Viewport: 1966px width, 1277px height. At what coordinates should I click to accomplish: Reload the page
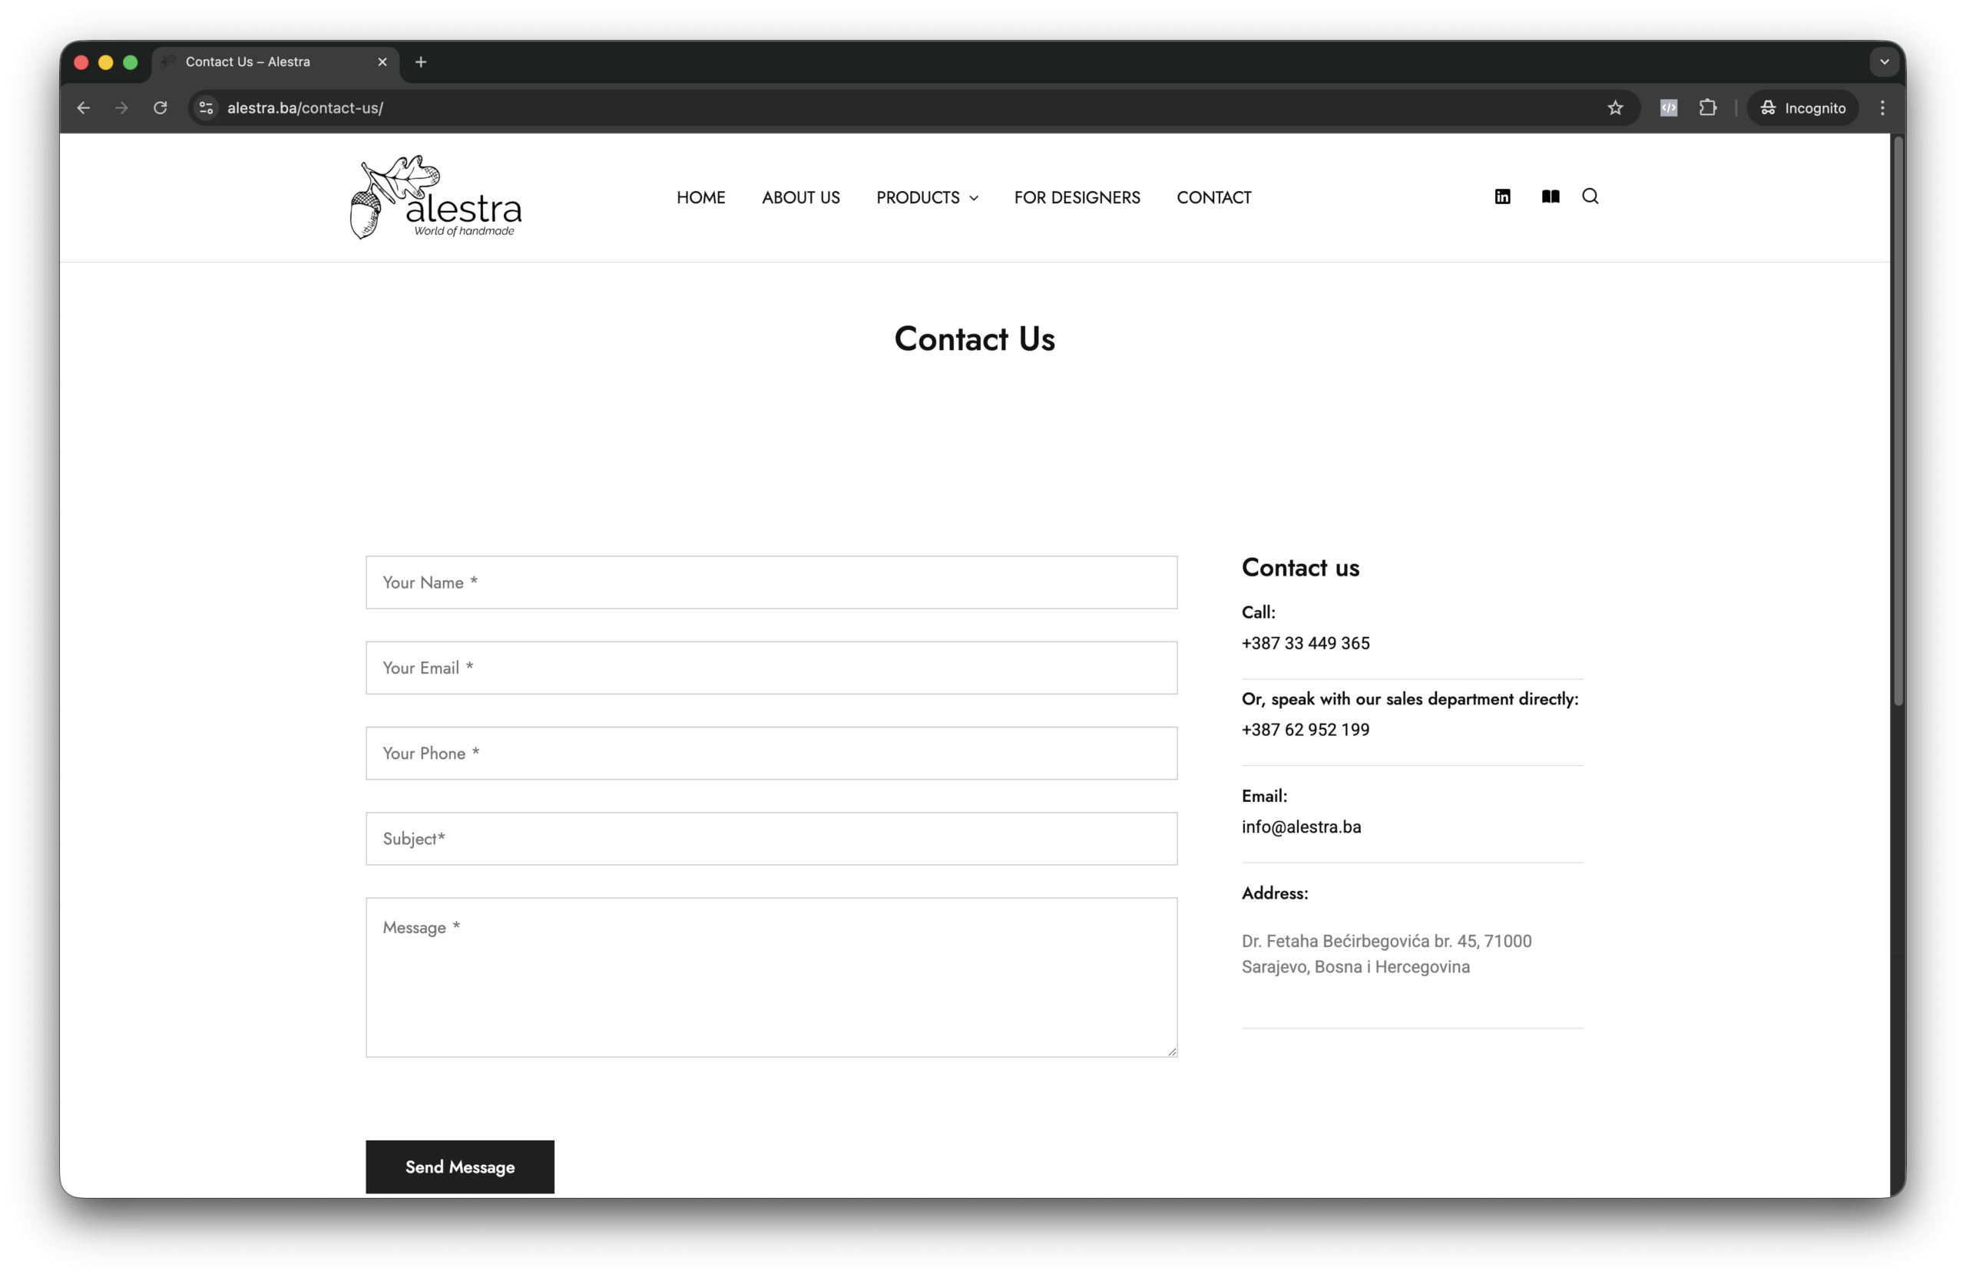(161, 108)
